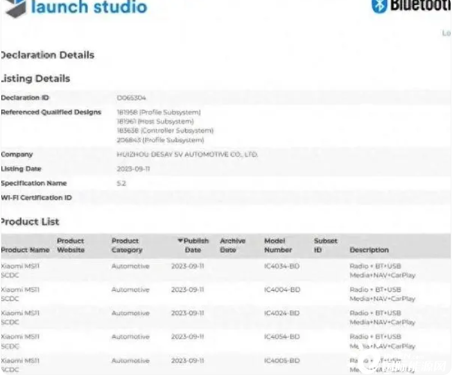Viewport: 452px width, 378px height.
Task: Select Specification Name value 5.2
Action: click(x=121, y=184)
